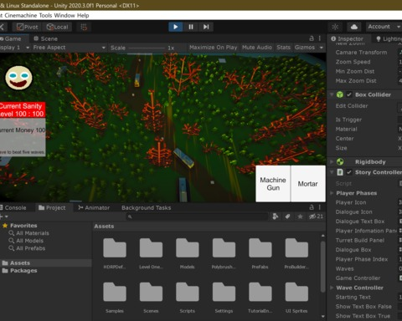Open the Gizmos dropdown arrow
This screenshot has width=402, height=321.
pos(322,48)
